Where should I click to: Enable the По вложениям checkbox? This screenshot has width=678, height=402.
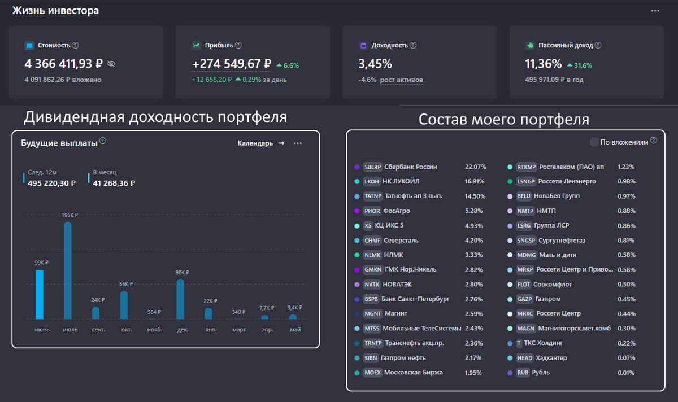coord(594,142)
